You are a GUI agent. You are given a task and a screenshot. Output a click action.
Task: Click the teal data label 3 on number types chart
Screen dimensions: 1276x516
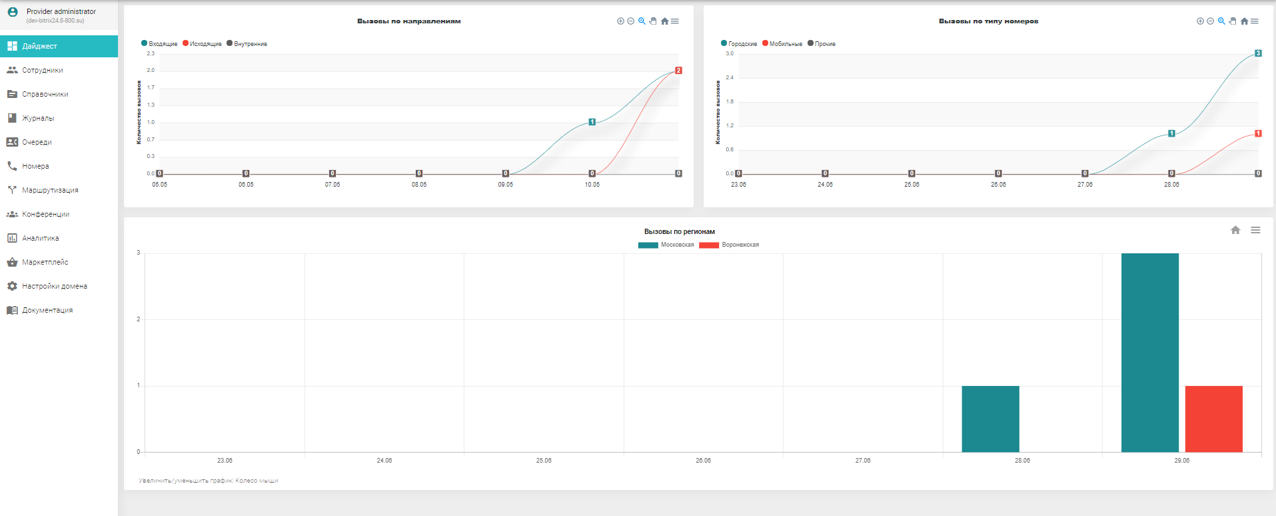click(1258, 53)
